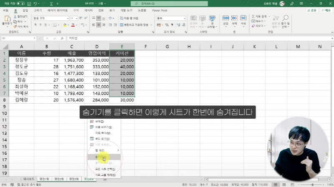The image size is (334, 187).
Task: Click the Borders icon in font group
Action: coord(55,25)
